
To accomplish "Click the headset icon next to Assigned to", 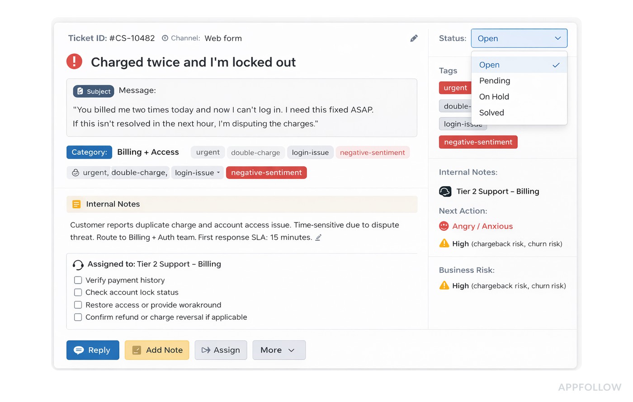I will pos(78,264).
